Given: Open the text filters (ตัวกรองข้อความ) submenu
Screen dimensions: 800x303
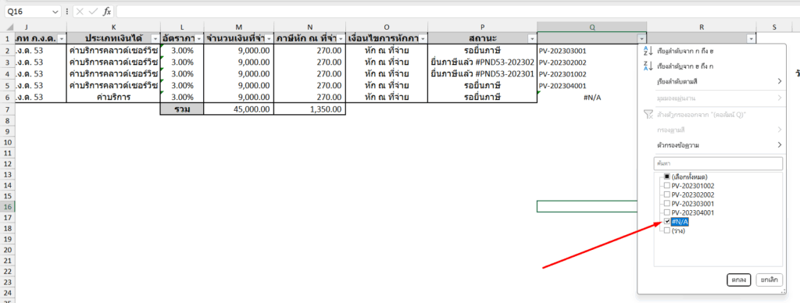Looking at the screenshot, I should (712, 145).
